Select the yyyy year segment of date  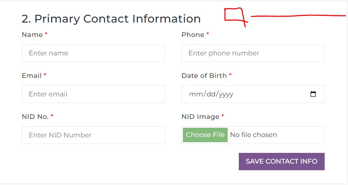(x=226, y=94)
